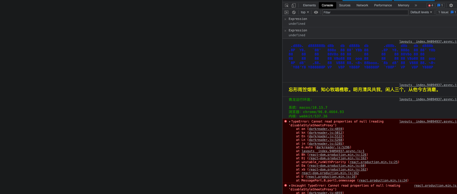Open darkreader.js:5268 link
The width and height of the screenshot is (457, 194).
pyautogui.click(x=325, y=140)
